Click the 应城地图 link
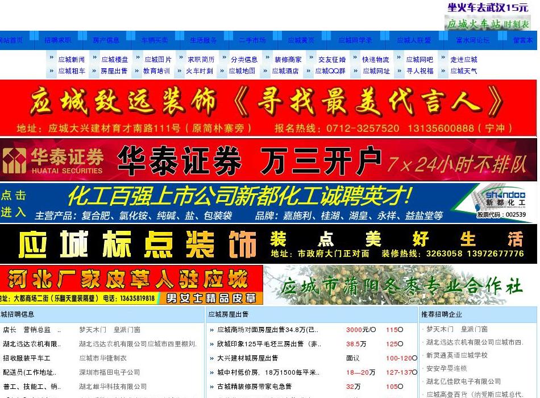Image resolution: width=540 pixels, height=398 pixels. [x=242, y=71]
